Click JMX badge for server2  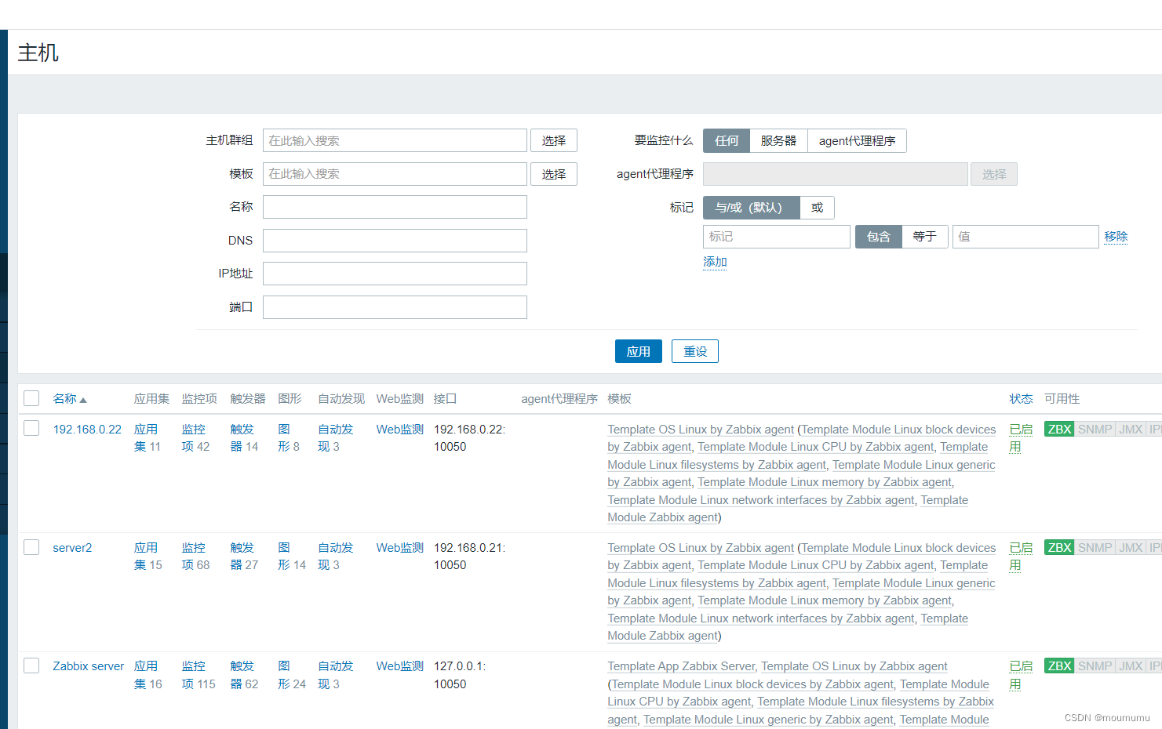tap(1131, 547)
